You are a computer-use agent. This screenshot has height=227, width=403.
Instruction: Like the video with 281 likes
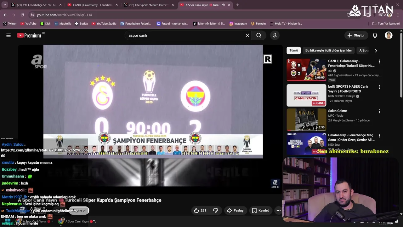(200, 210)
